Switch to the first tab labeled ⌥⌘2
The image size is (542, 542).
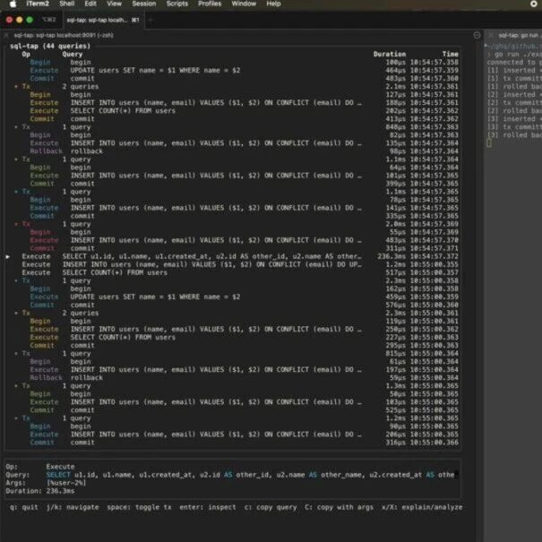pos(48,20)
